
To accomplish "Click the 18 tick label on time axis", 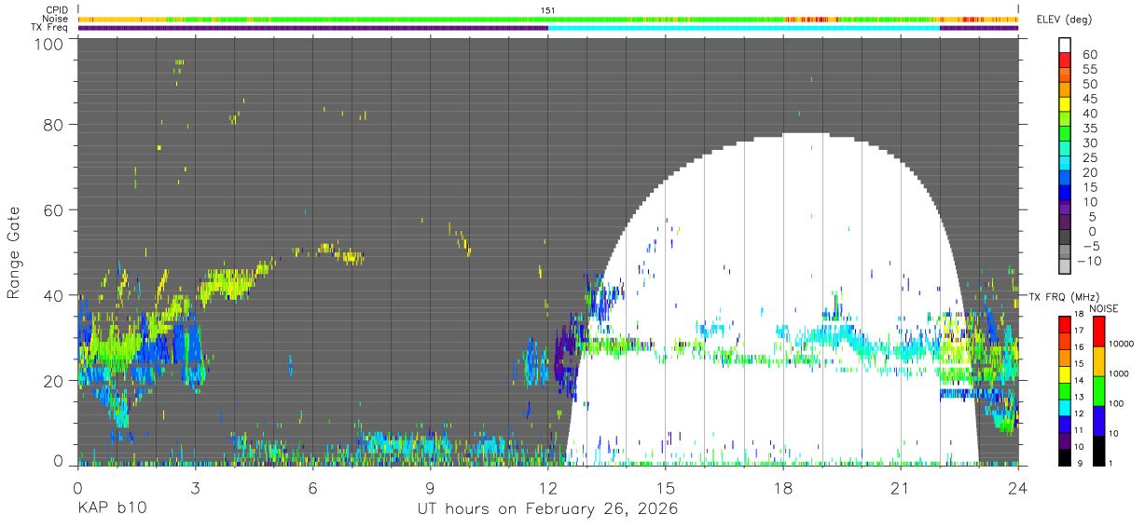I will pos(783,489).
